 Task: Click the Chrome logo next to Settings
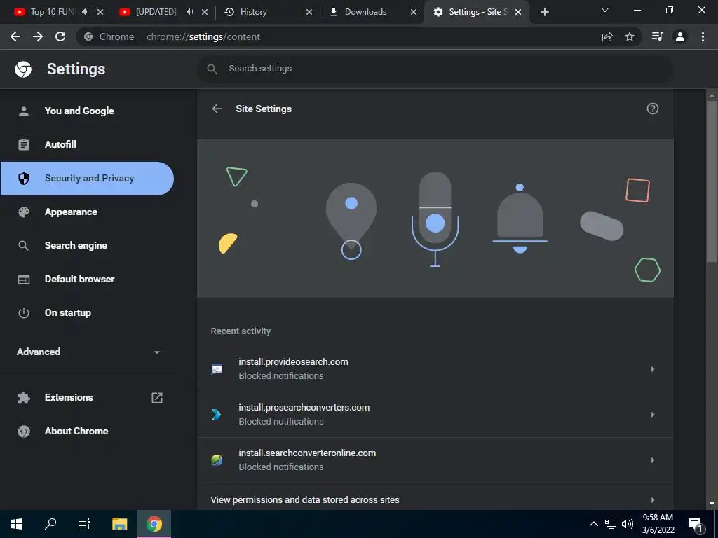[x=23, y=69]
